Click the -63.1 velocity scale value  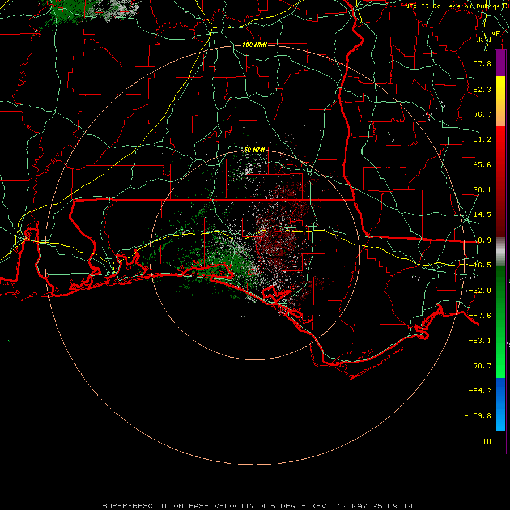click(480, 341)
